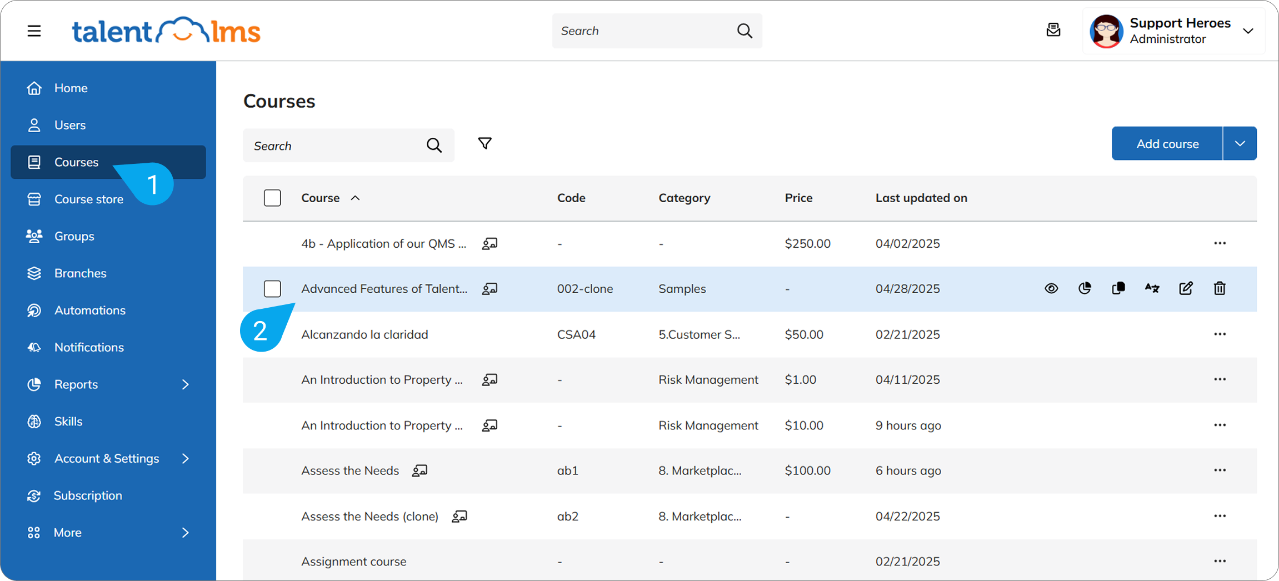Expand the Reports submenu chevron
Image resolution: width=1279 pixels, height=581 pixels.
click(186, 384)
